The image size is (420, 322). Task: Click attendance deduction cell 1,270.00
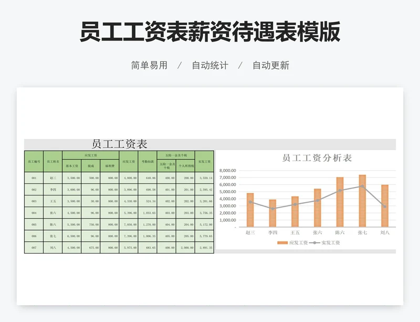click(148, 224)
